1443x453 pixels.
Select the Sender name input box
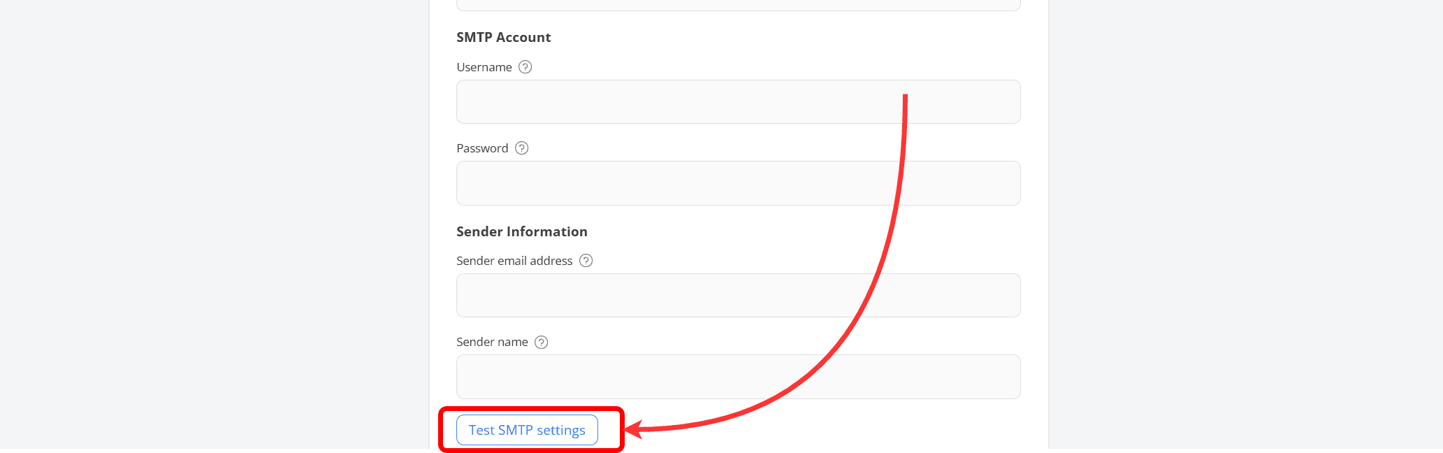click(738, 376)
